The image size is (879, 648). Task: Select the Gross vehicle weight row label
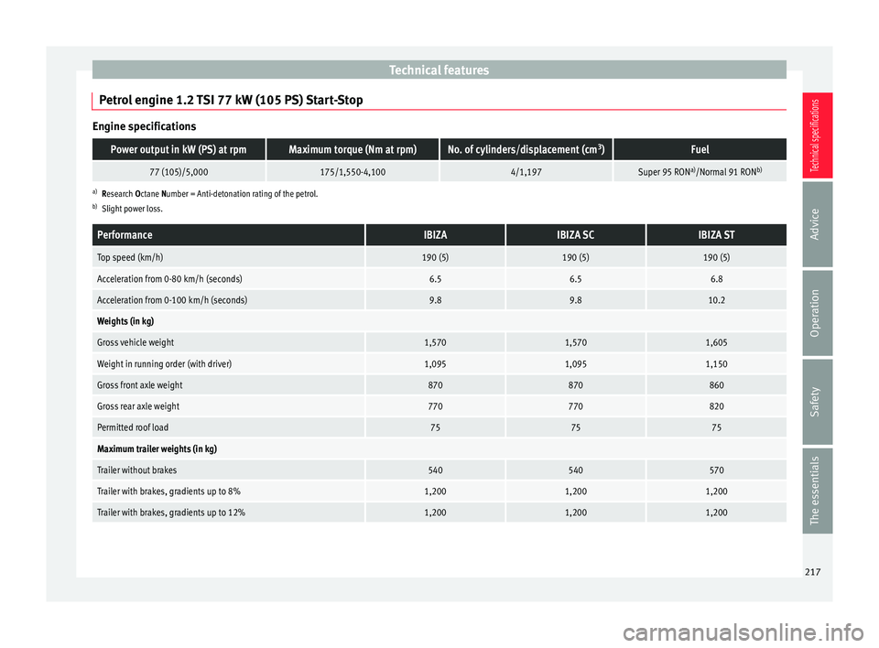(136, 342)
